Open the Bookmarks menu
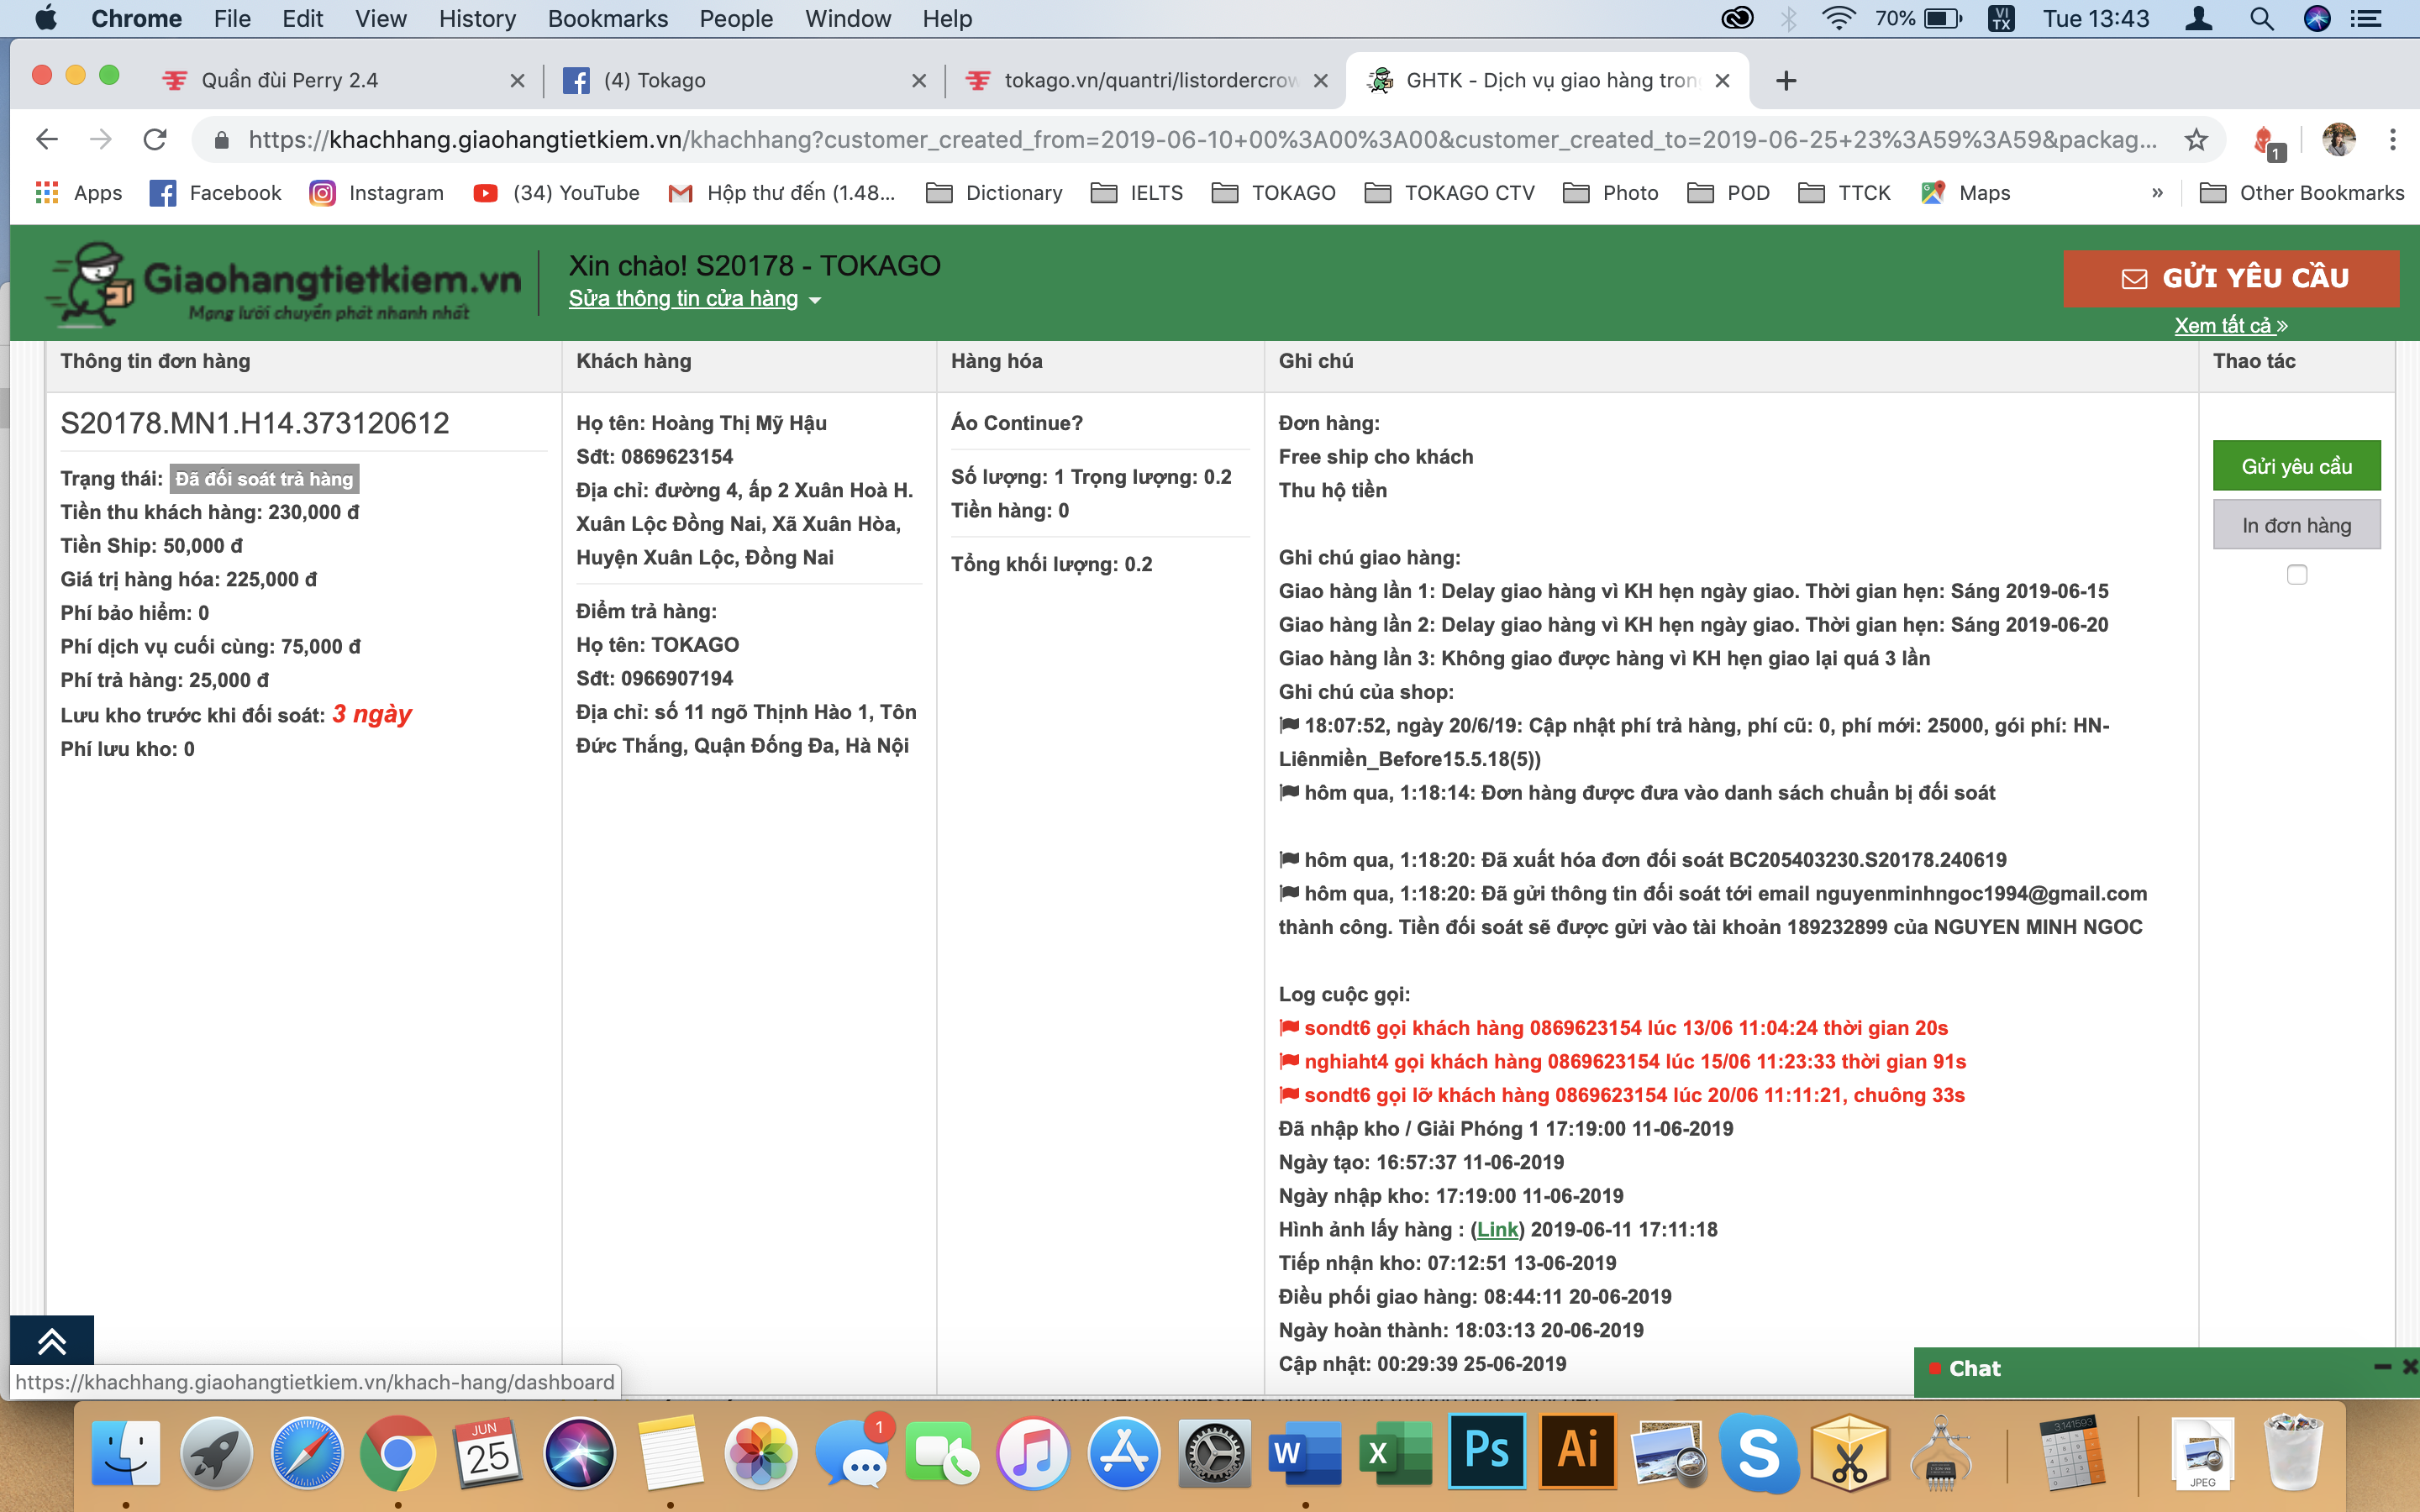This screenshot has height=1512, width=2420. coord(607,18)
